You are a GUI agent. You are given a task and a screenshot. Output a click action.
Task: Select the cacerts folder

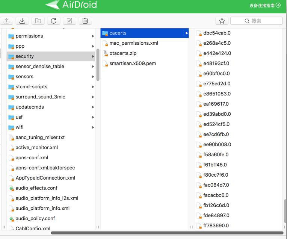coord(145,33)
